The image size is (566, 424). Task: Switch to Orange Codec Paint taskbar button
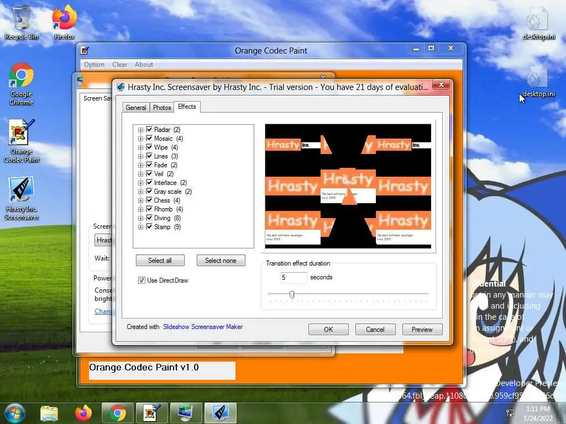tap(151, 413)
